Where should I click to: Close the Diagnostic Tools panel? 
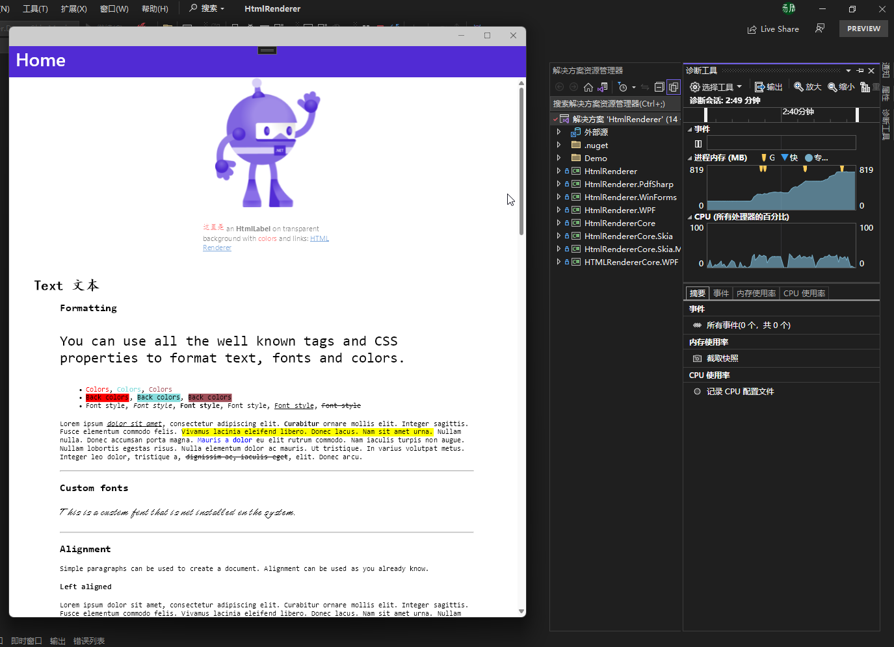[872, 71]
